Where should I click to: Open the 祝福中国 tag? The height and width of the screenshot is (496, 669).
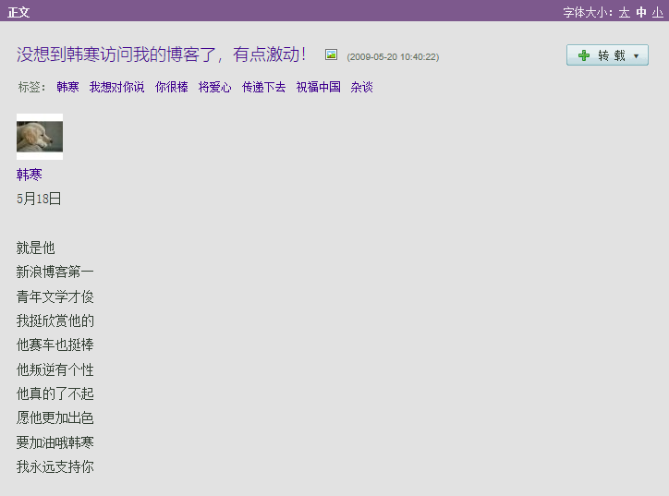click(x=318, y=88)
